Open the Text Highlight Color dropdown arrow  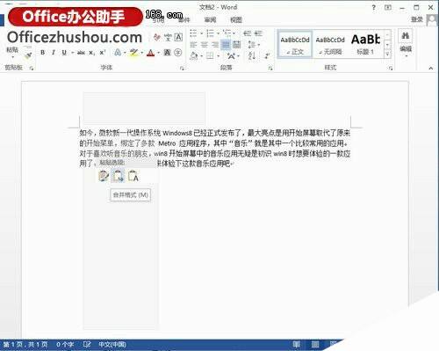click(x=142, y=53)
